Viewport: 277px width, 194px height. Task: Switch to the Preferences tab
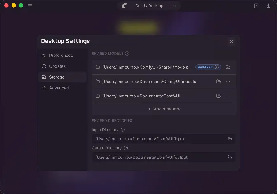62,56
